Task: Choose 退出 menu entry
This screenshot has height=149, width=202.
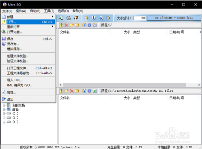Action: point(28,99)
